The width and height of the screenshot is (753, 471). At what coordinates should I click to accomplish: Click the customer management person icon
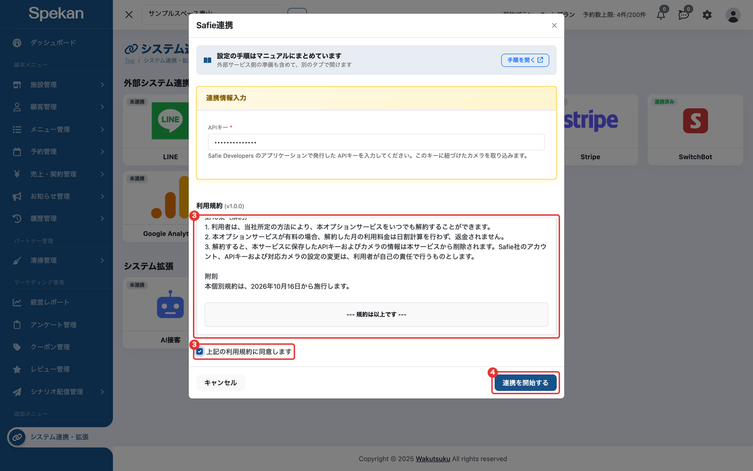point(17,107)
